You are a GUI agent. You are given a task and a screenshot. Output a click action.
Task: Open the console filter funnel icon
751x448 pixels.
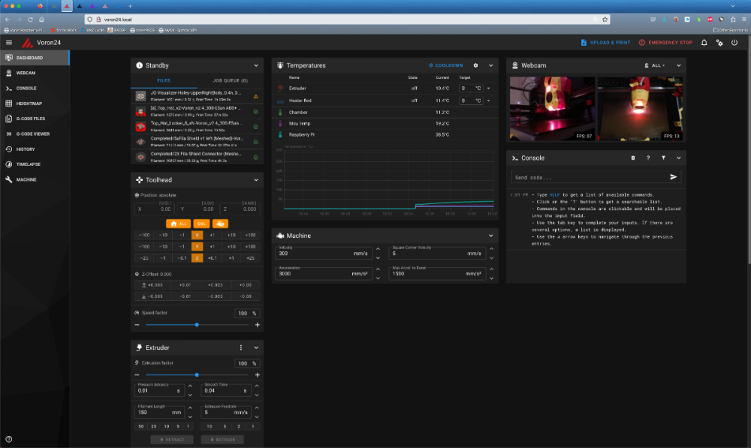pos(663,158)
